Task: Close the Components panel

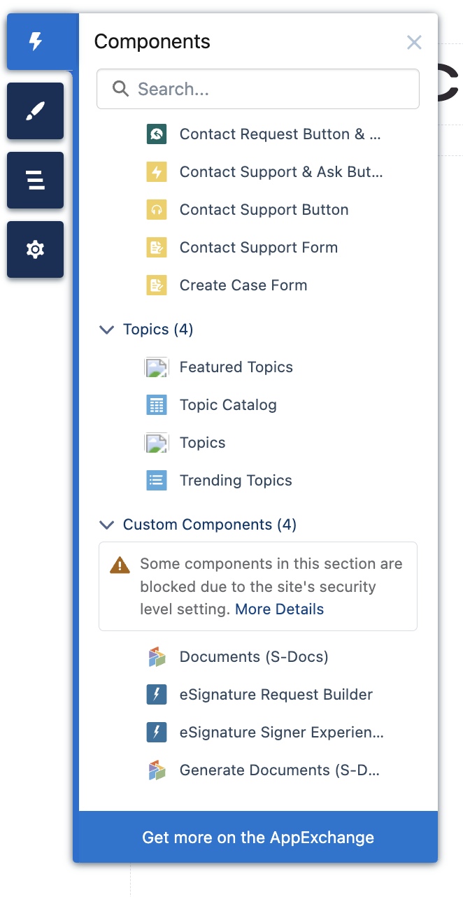Action: (414, 42)
